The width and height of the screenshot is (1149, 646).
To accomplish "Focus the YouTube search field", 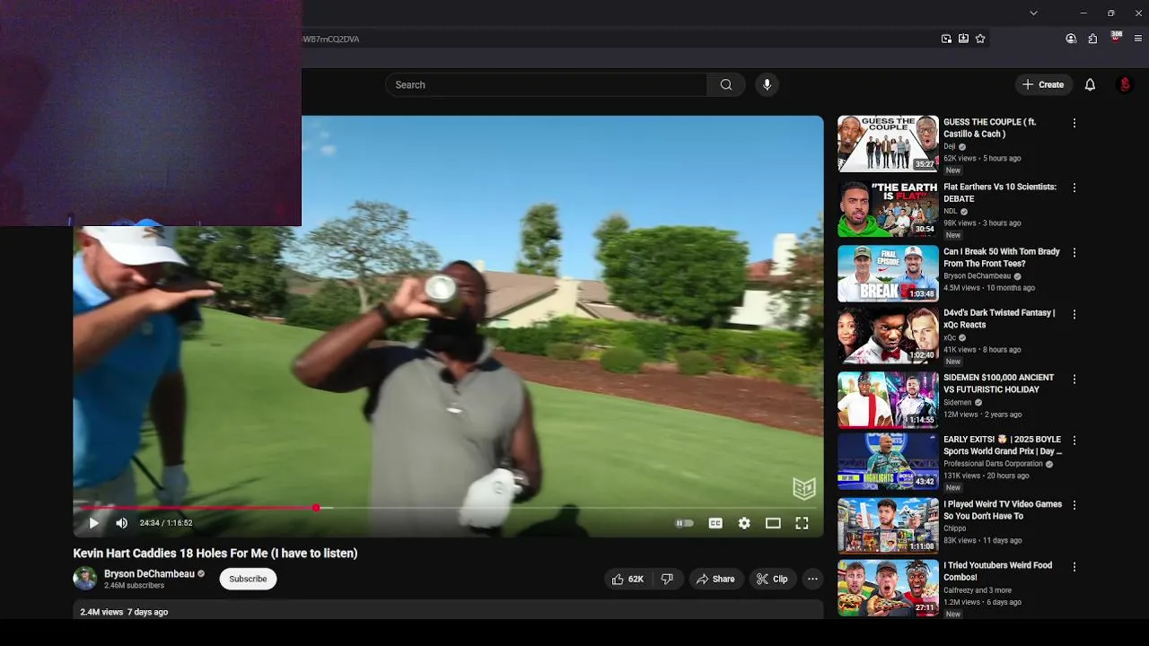I will click(x=546, y=84).
